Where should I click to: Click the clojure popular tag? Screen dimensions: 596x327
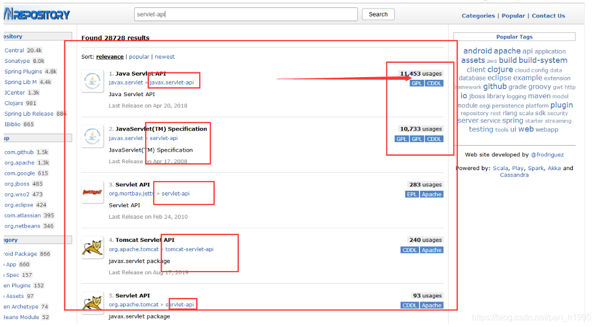click(500, 70)
